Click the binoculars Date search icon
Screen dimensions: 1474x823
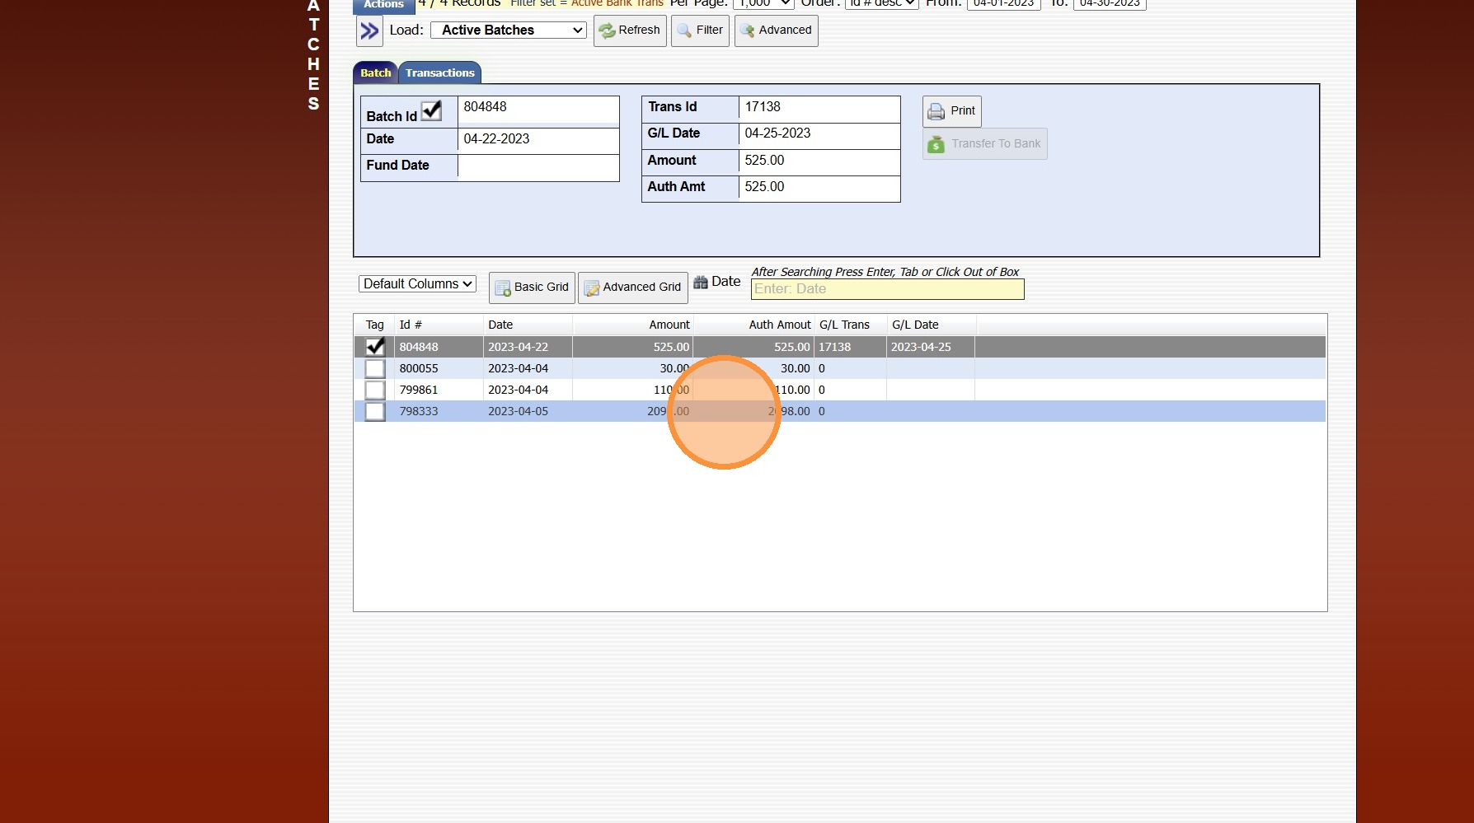pyautogui.click(x=701, y=283)
